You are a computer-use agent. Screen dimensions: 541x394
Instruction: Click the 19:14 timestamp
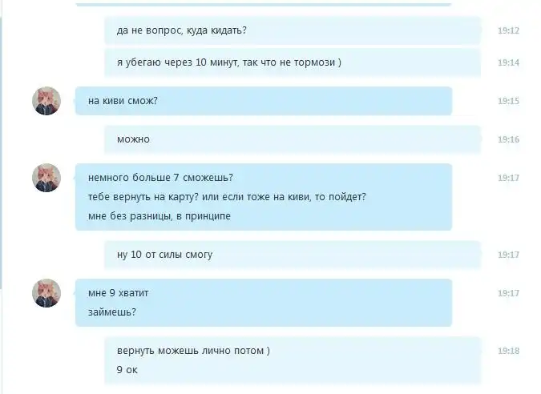pos(508,62)
